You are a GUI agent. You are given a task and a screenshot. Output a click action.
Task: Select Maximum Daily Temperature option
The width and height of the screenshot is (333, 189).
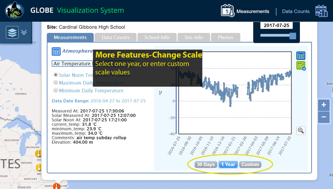(x=56, y=83)
